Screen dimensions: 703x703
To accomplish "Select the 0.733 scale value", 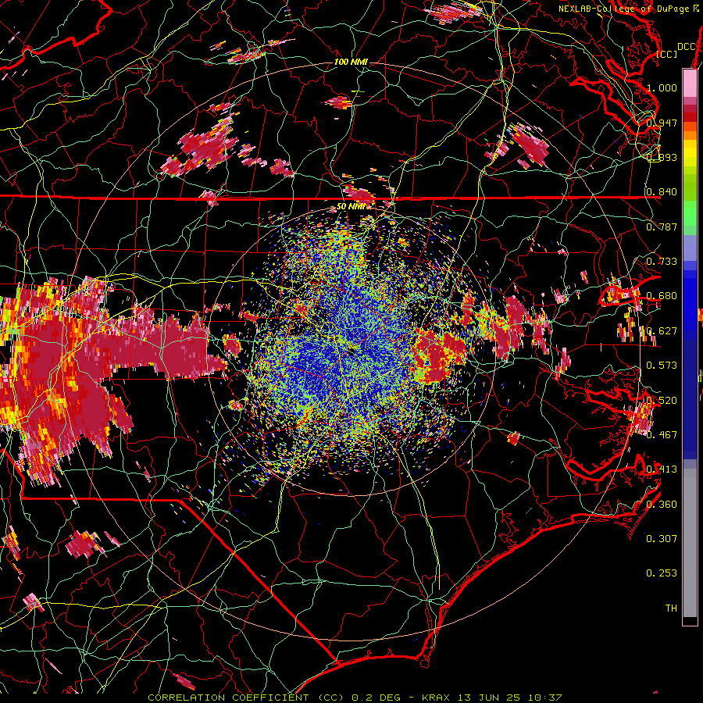I will 662,262.
